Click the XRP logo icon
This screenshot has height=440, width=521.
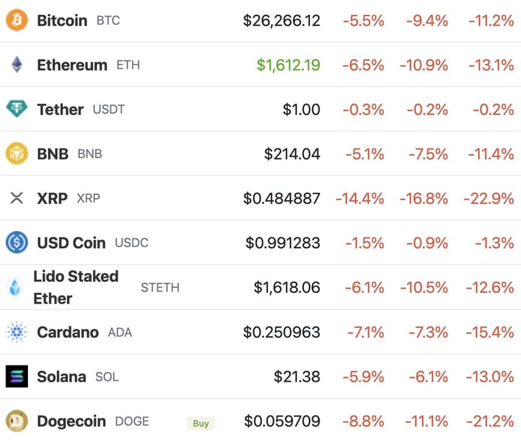tap(17, 198)
